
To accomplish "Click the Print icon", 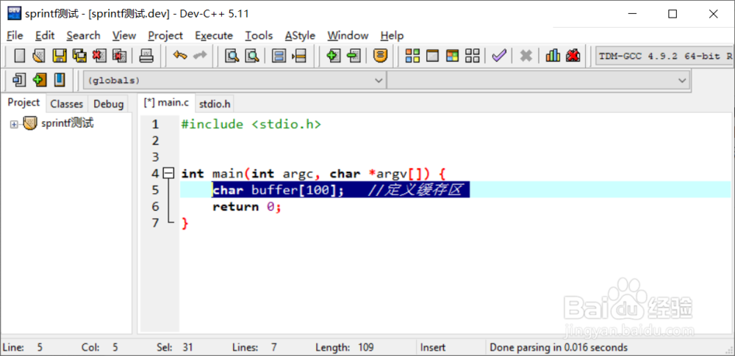I will [146, 57].
